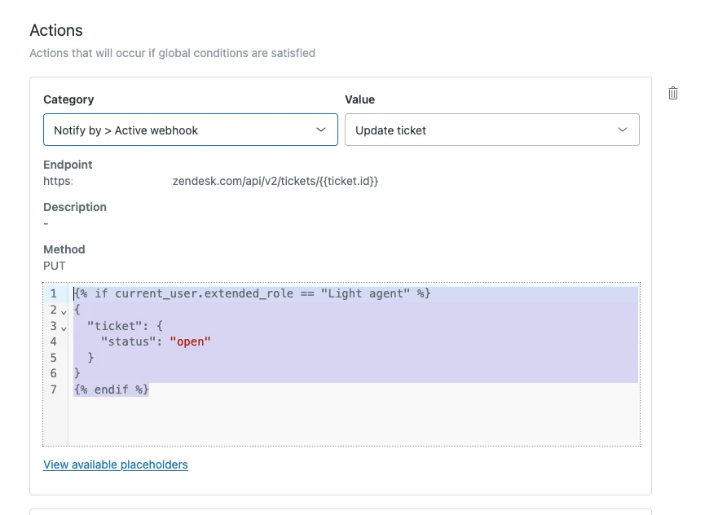Click the trash icon to delete action

(x=673, y=93)
